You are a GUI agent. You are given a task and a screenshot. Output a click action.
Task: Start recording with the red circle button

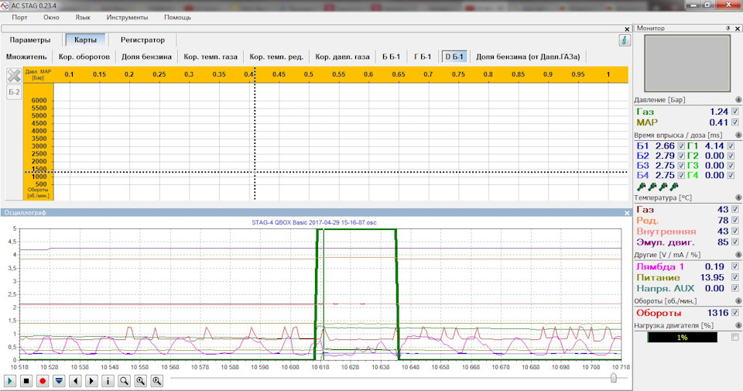pos(43,381)
